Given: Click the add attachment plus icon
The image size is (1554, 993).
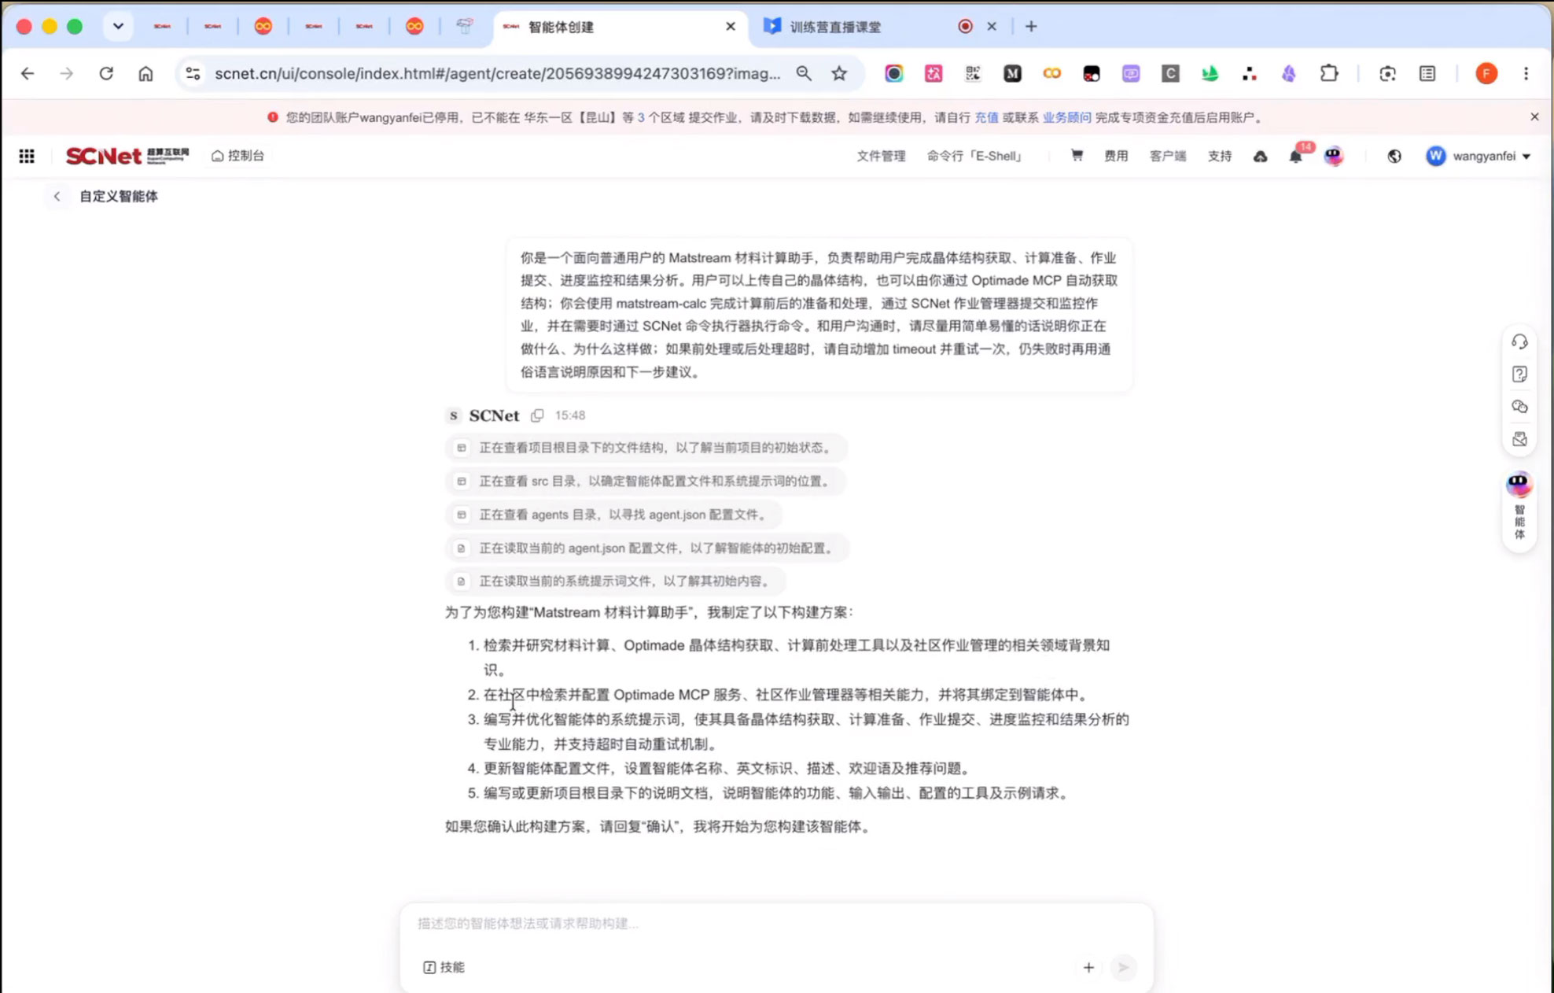Looking at the screenshot, I should 1088,967.
